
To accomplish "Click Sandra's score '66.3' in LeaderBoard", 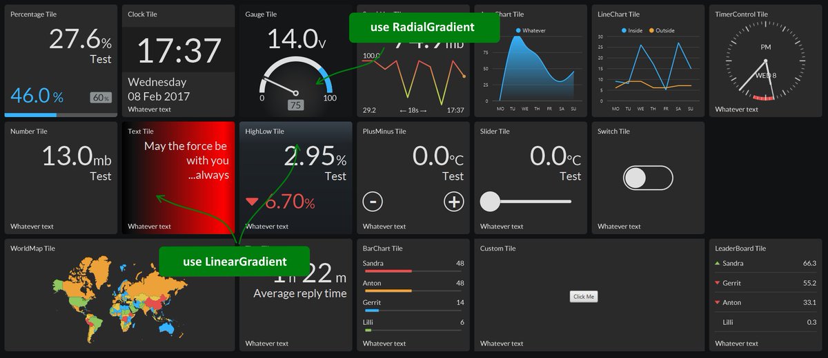I will click(809, 264).
